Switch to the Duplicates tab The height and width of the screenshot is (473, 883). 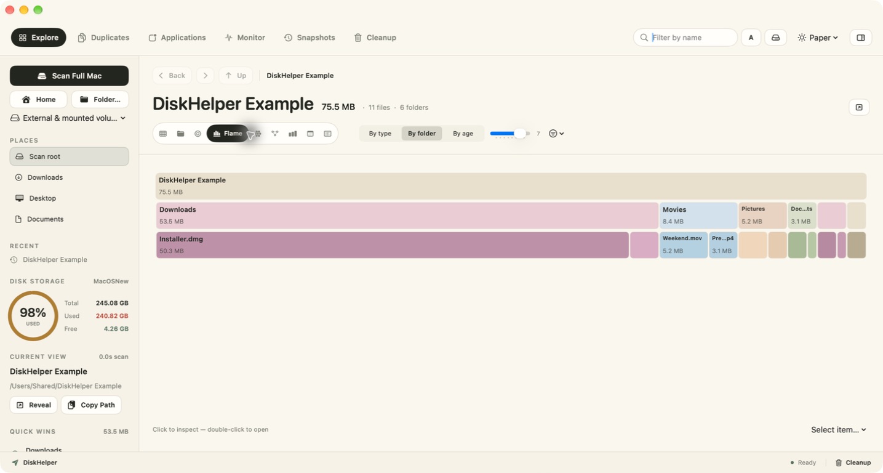click(103, 38)
